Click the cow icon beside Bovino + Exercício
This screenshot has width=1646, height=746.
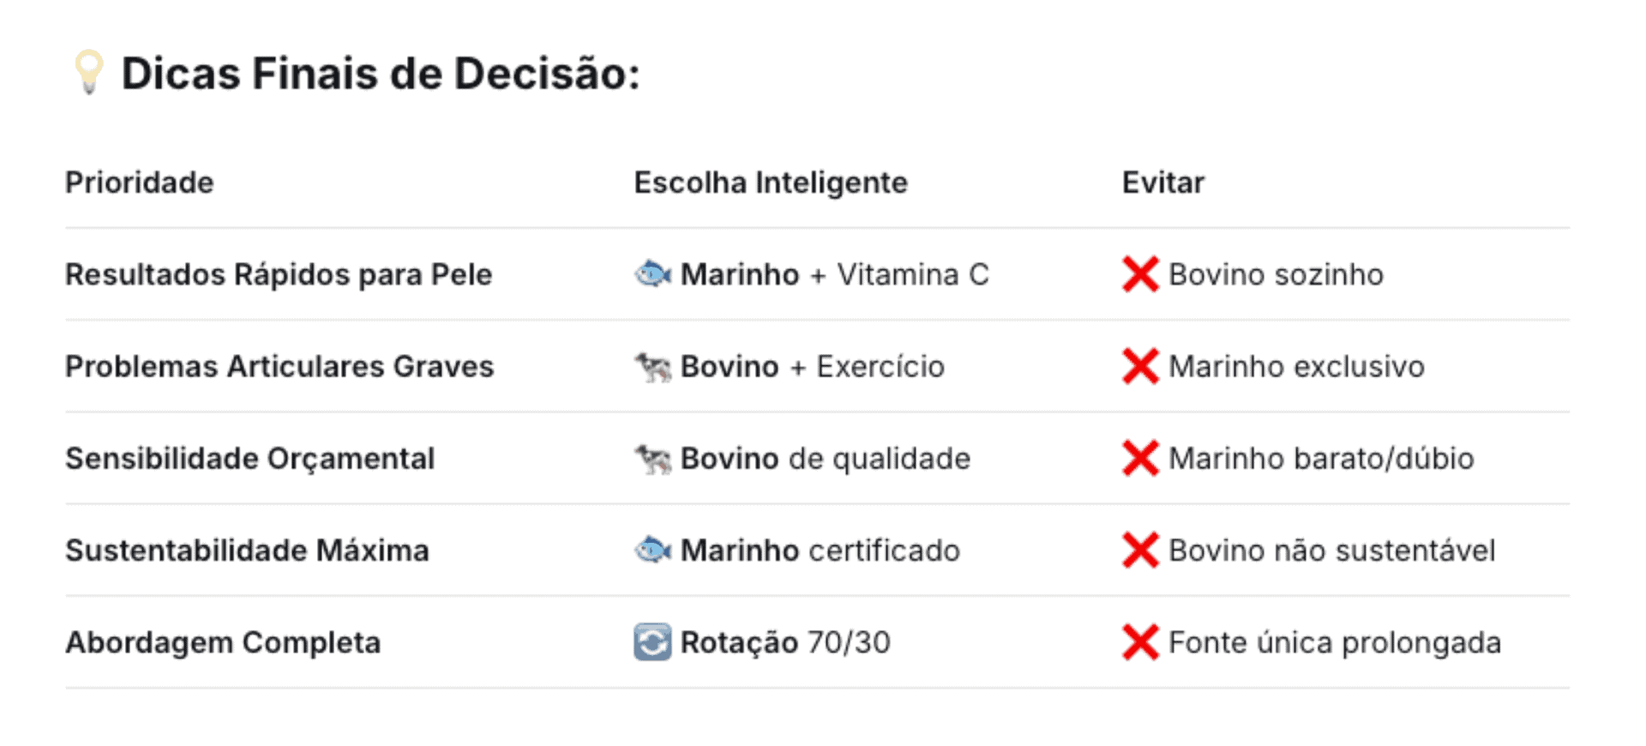point(652,367)
